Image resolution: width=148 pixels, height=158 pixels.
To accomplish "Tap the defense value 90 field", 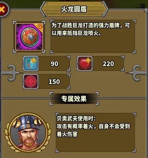I will 54,64.
